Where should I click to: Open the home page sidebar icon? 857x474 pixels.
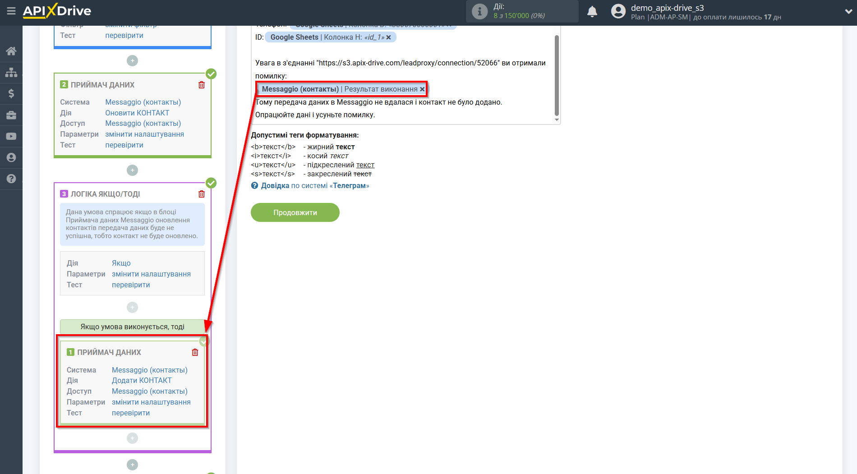[x=11, y=51]
